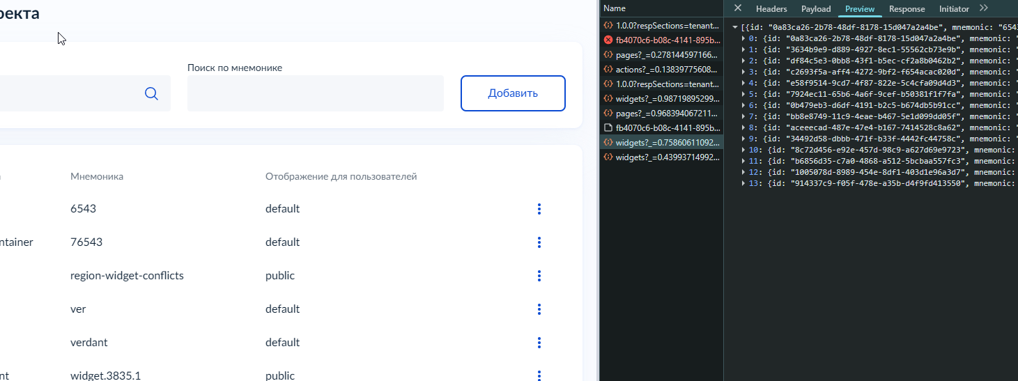Expand JSON item 5 with id 7924ec11

(743, 94)
